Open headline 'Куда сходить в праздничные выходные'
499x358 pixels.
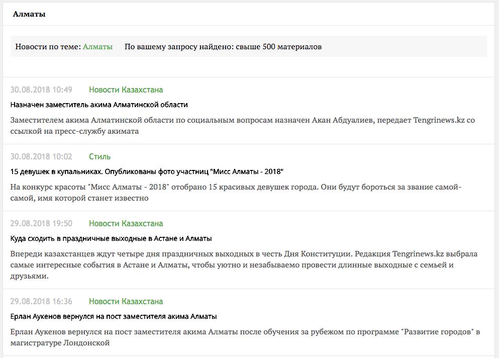(x=111, y=238)
